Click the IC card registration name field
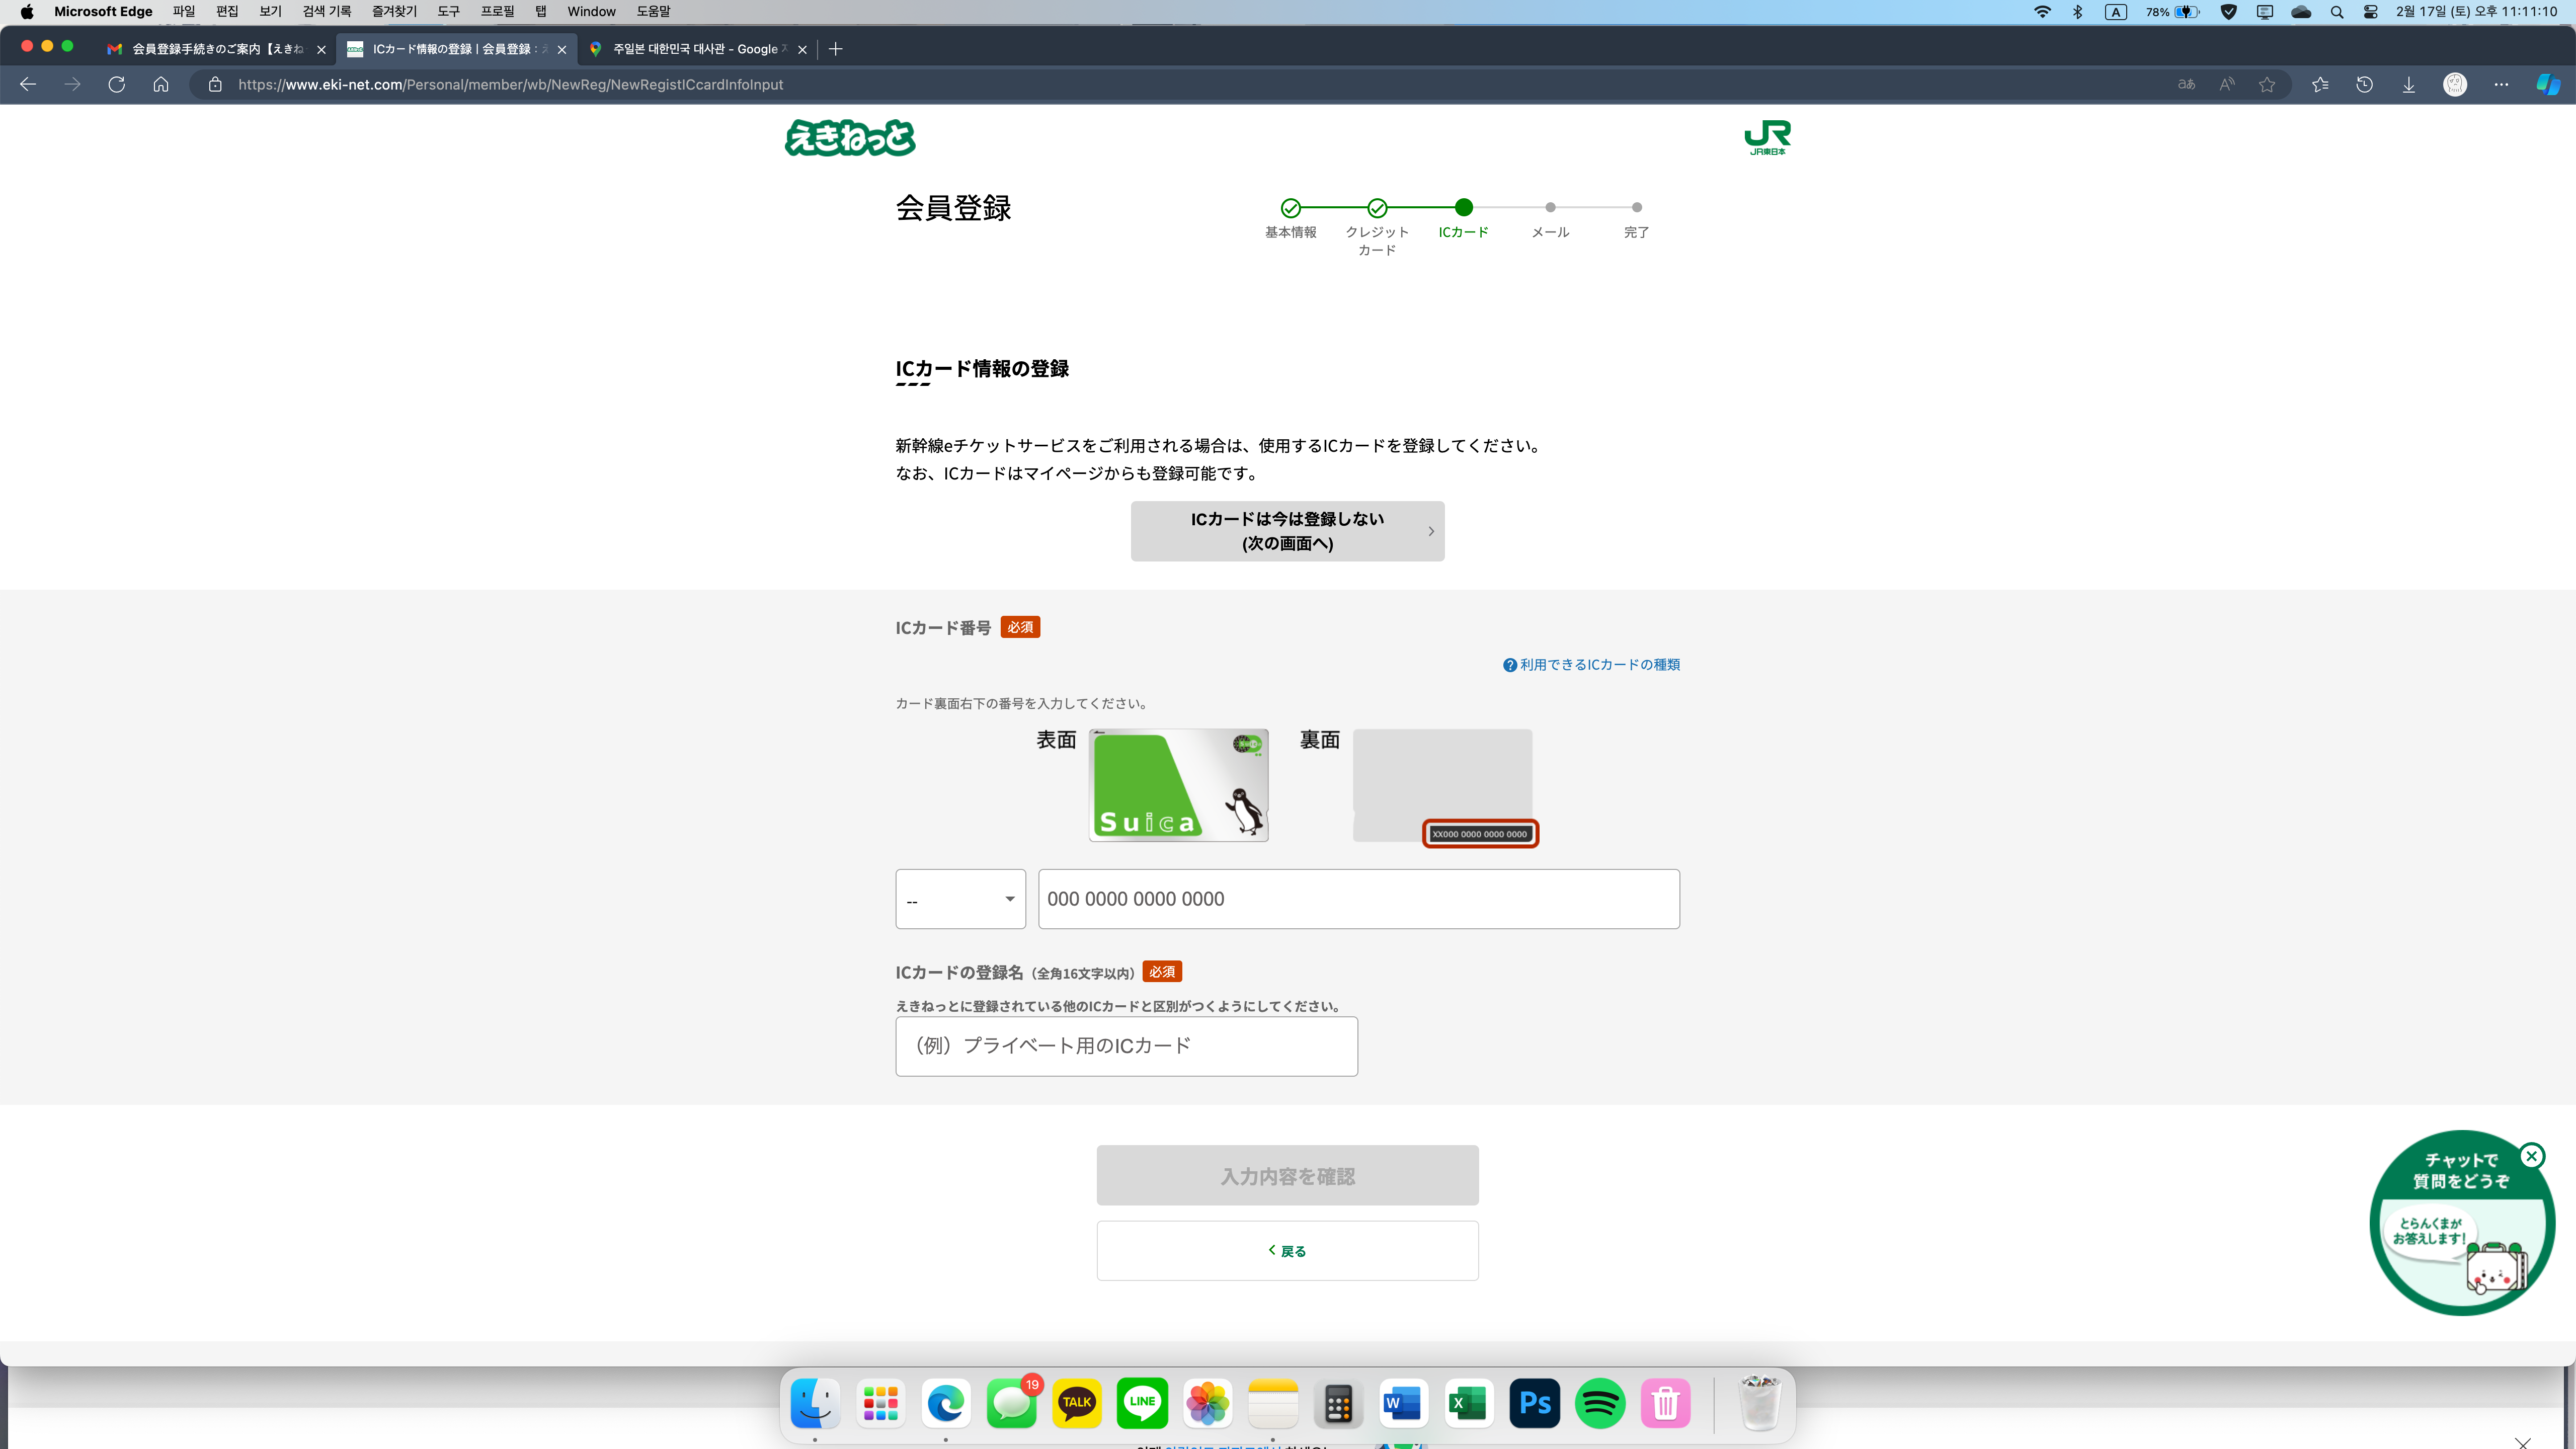 [1126, 1046]
